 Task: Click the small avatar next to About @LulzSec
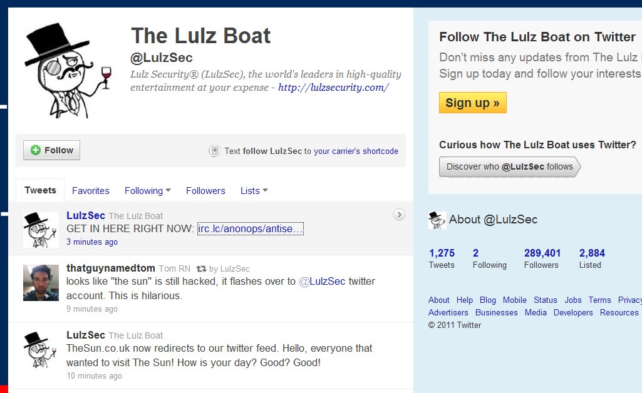[436, 220]
